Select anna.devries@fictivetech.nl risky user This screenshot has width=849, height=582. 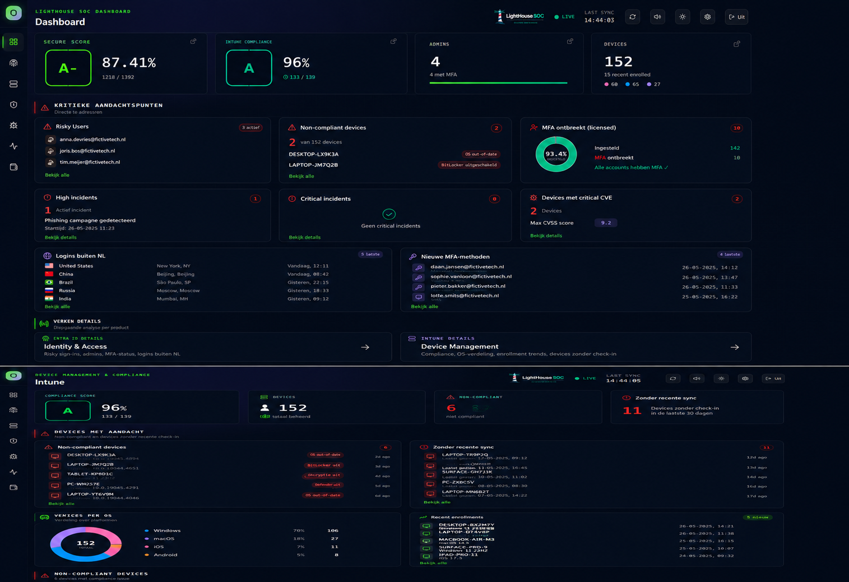pos(92,139)
